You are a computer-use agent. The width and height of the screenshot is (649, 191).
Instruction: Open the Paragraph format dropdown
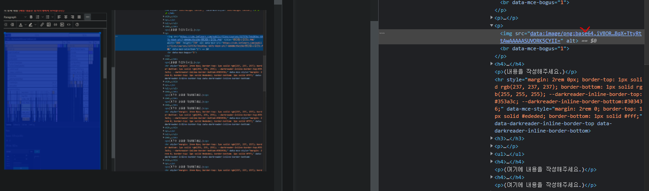tap(15, 17)
